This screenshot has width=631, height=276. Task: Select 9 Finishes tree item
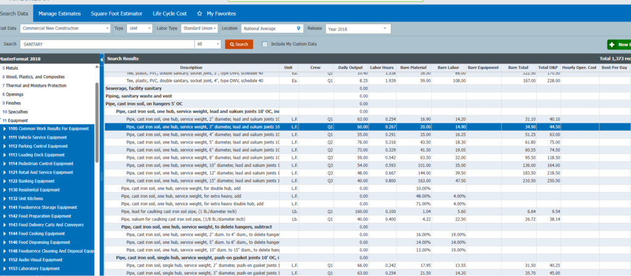pos(12,103)
